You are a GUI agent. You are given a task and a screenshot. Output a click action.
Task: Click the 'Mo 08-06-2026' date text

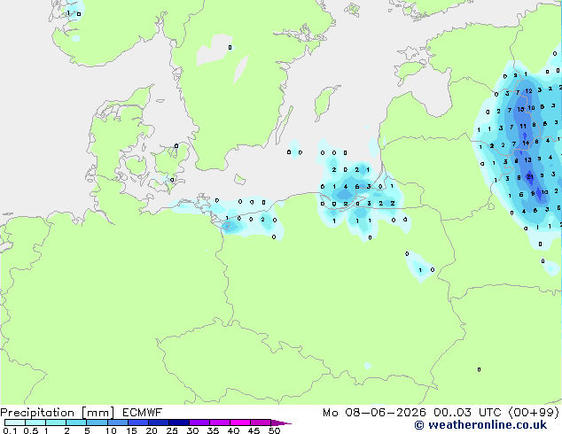[374, 413]
